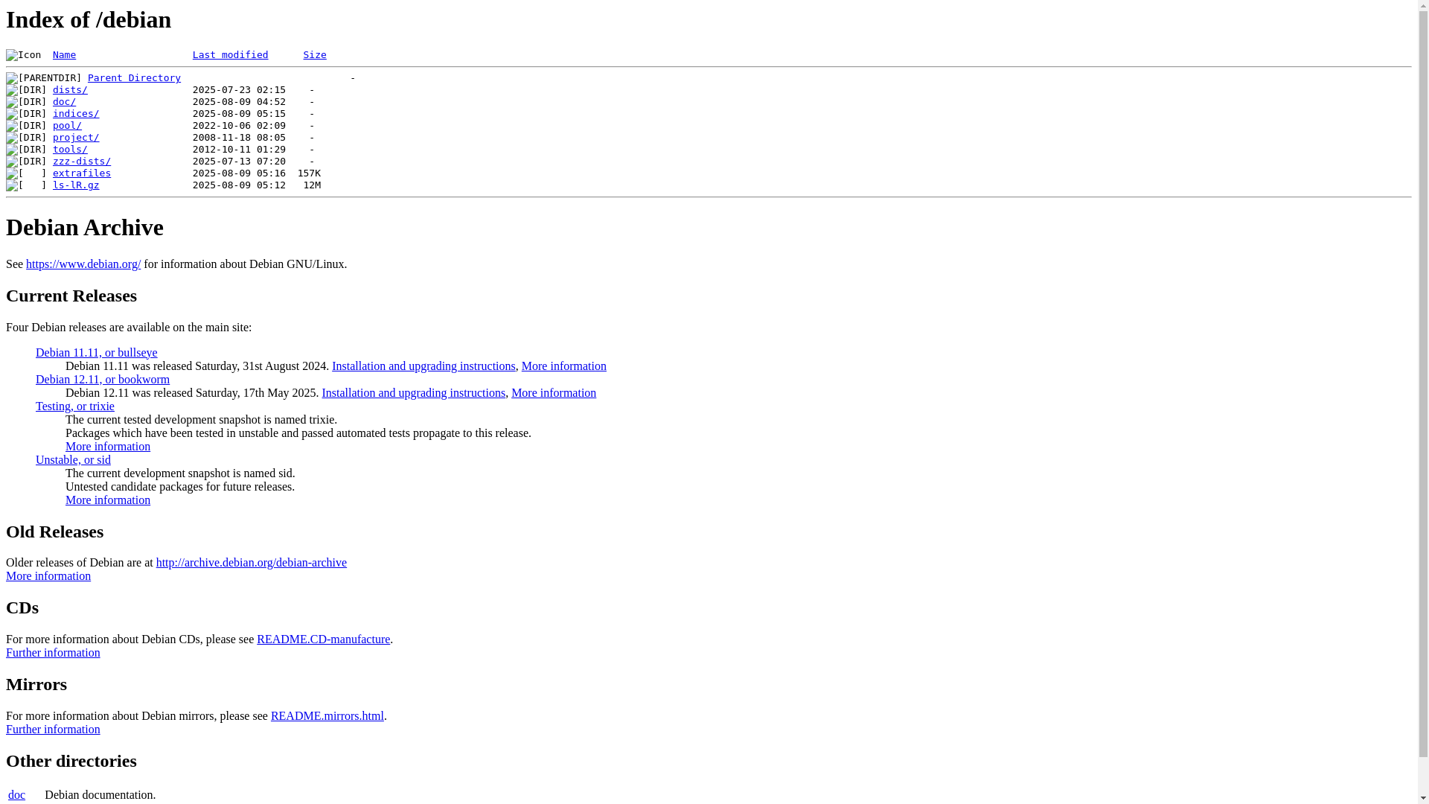Open Further information under Mirrors

(53, 730)
